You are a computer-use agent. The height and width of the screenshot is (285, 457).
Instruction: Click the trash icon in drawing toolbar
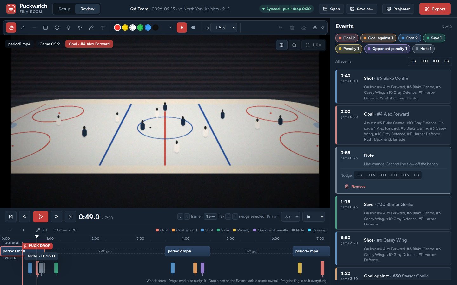click(x=292, y=28)
